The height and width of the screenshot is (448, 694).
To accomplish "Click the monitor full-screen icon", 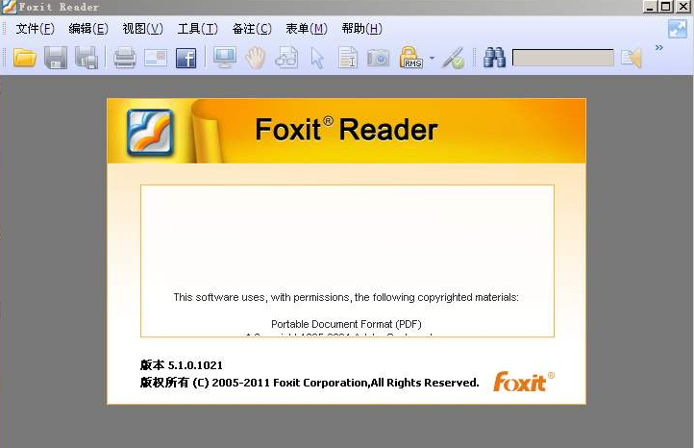I will [225, 58].
